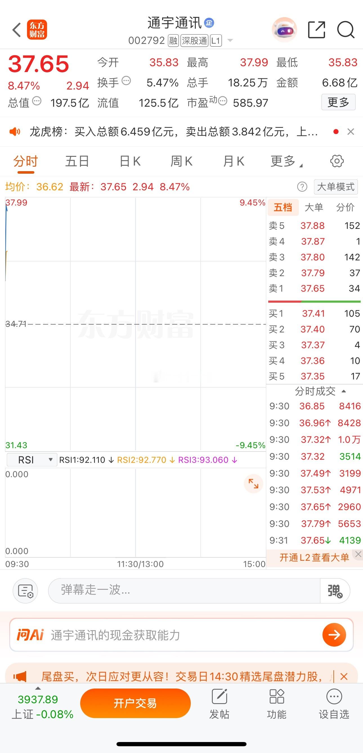363x753 pixels.
Task: Tap the 龙虎榜 speaker announcement icon
Action: pos(15,132)
